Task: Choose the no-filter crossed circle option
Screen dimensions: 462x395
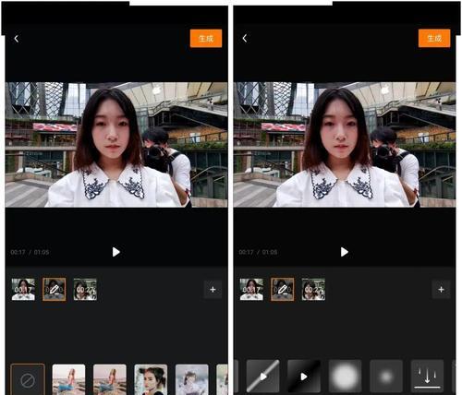Action: coord(28,379)
